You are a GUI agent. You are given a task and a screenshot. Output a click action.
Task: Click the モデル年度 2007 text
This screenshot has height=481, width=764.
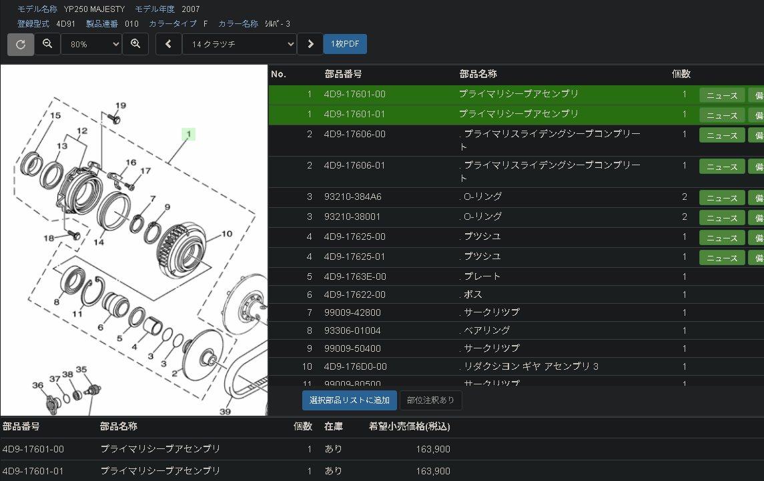pos(167,9)
